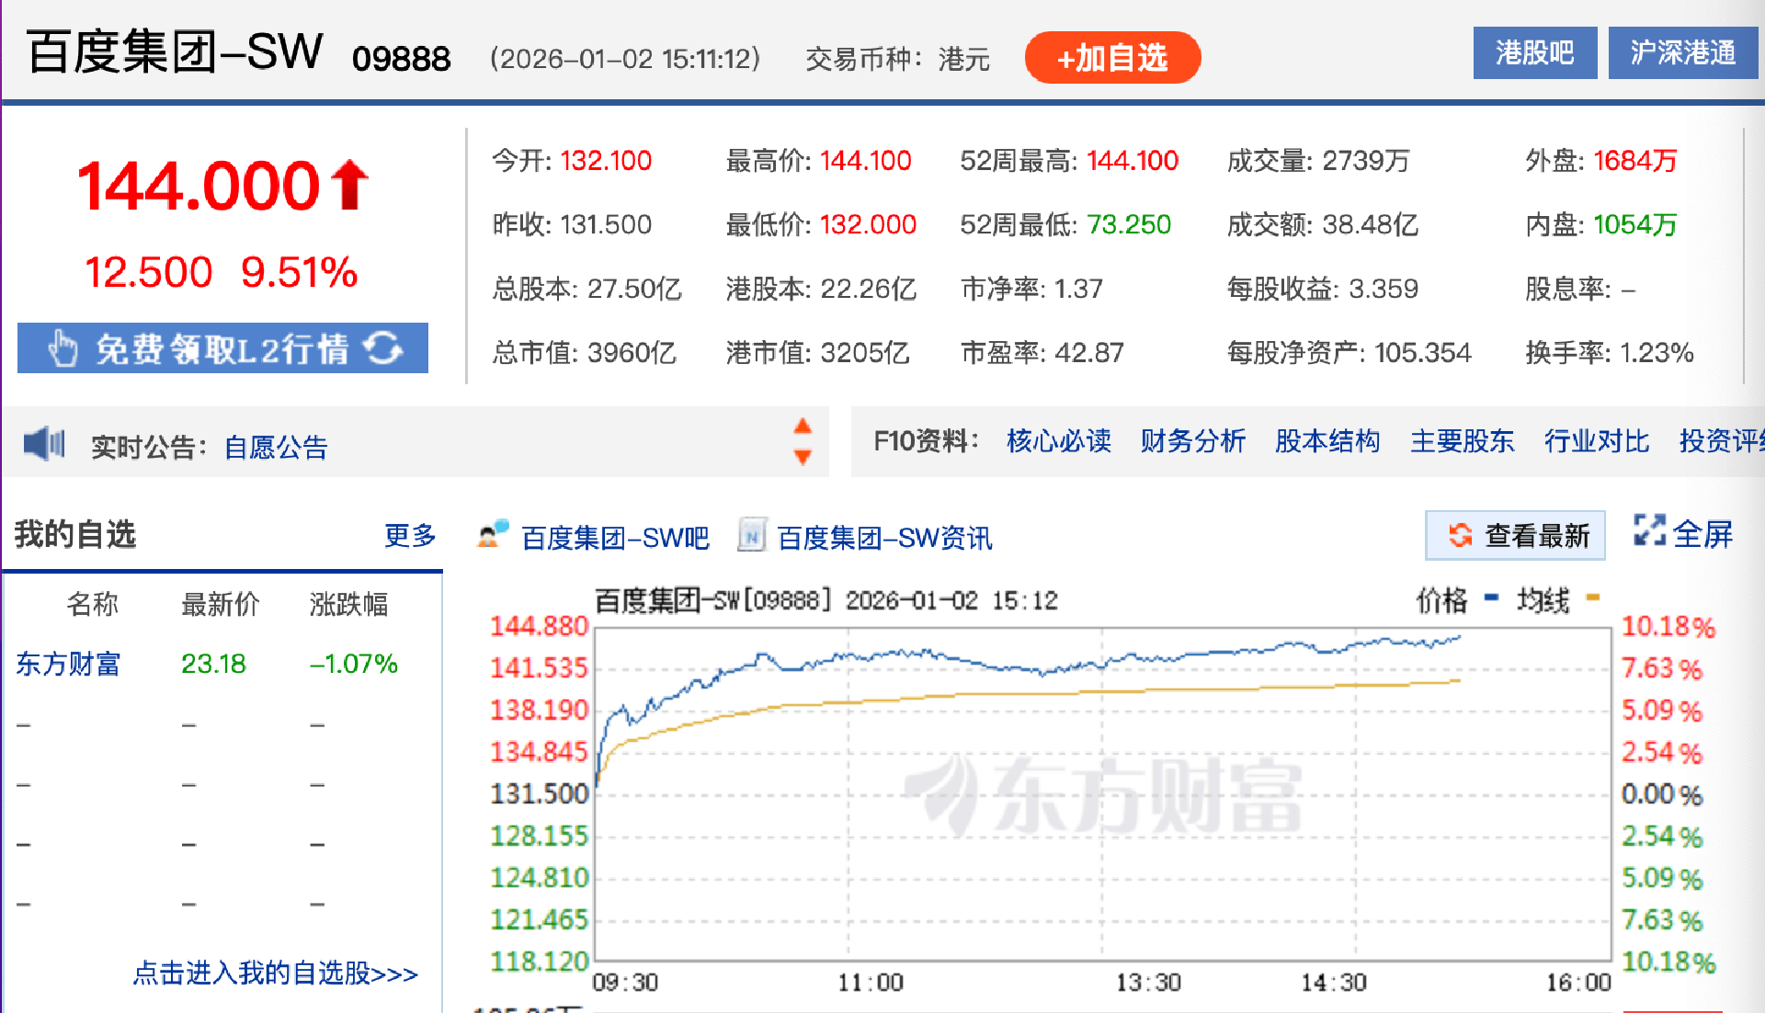Add stock to watchlist via +加自选 button
This screenshot has height=1013, width=1765.
click(x=1111, y=57)
